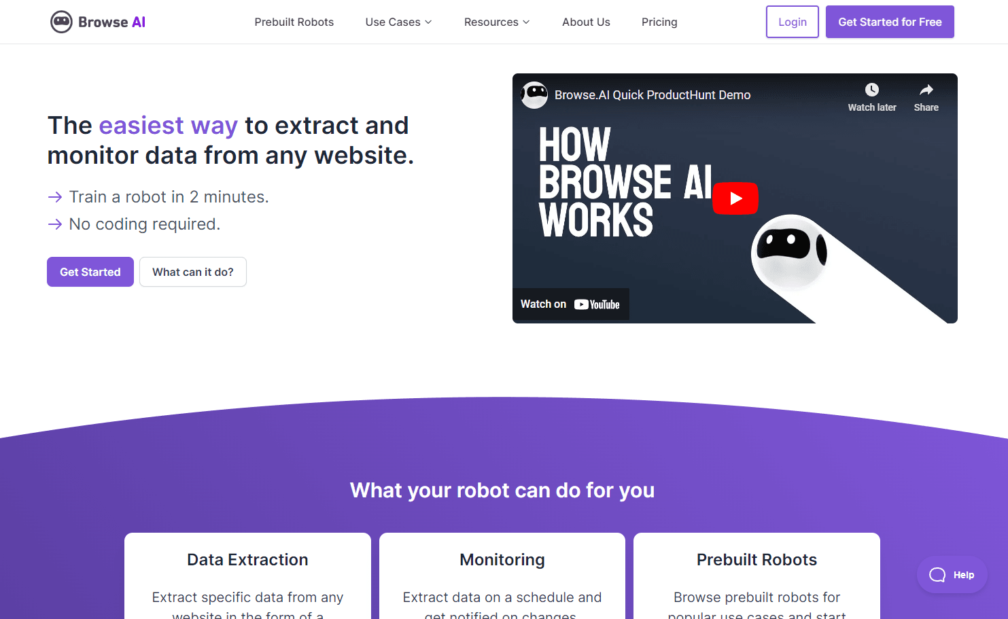This screenshot has height=619, width=1008.
Task: Click the Browse AI brand text
Action: (x=112, y=22)
